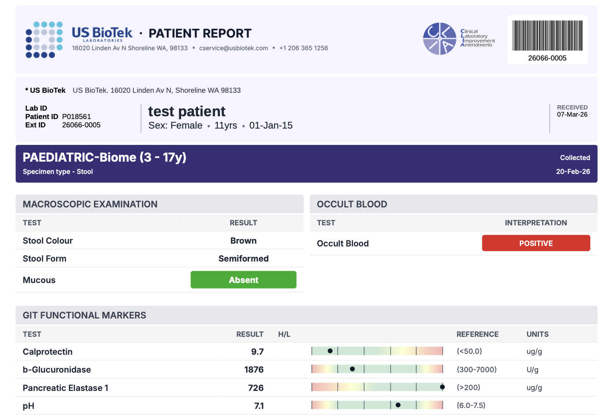Click the b-Glucuronidase range marker dot
Viewport: 615px width, 418px height.
[352, 369]
